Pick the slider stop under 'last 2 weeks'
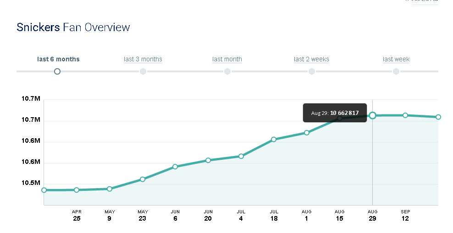The image size is (453, 233). click(x=312, y=71)
